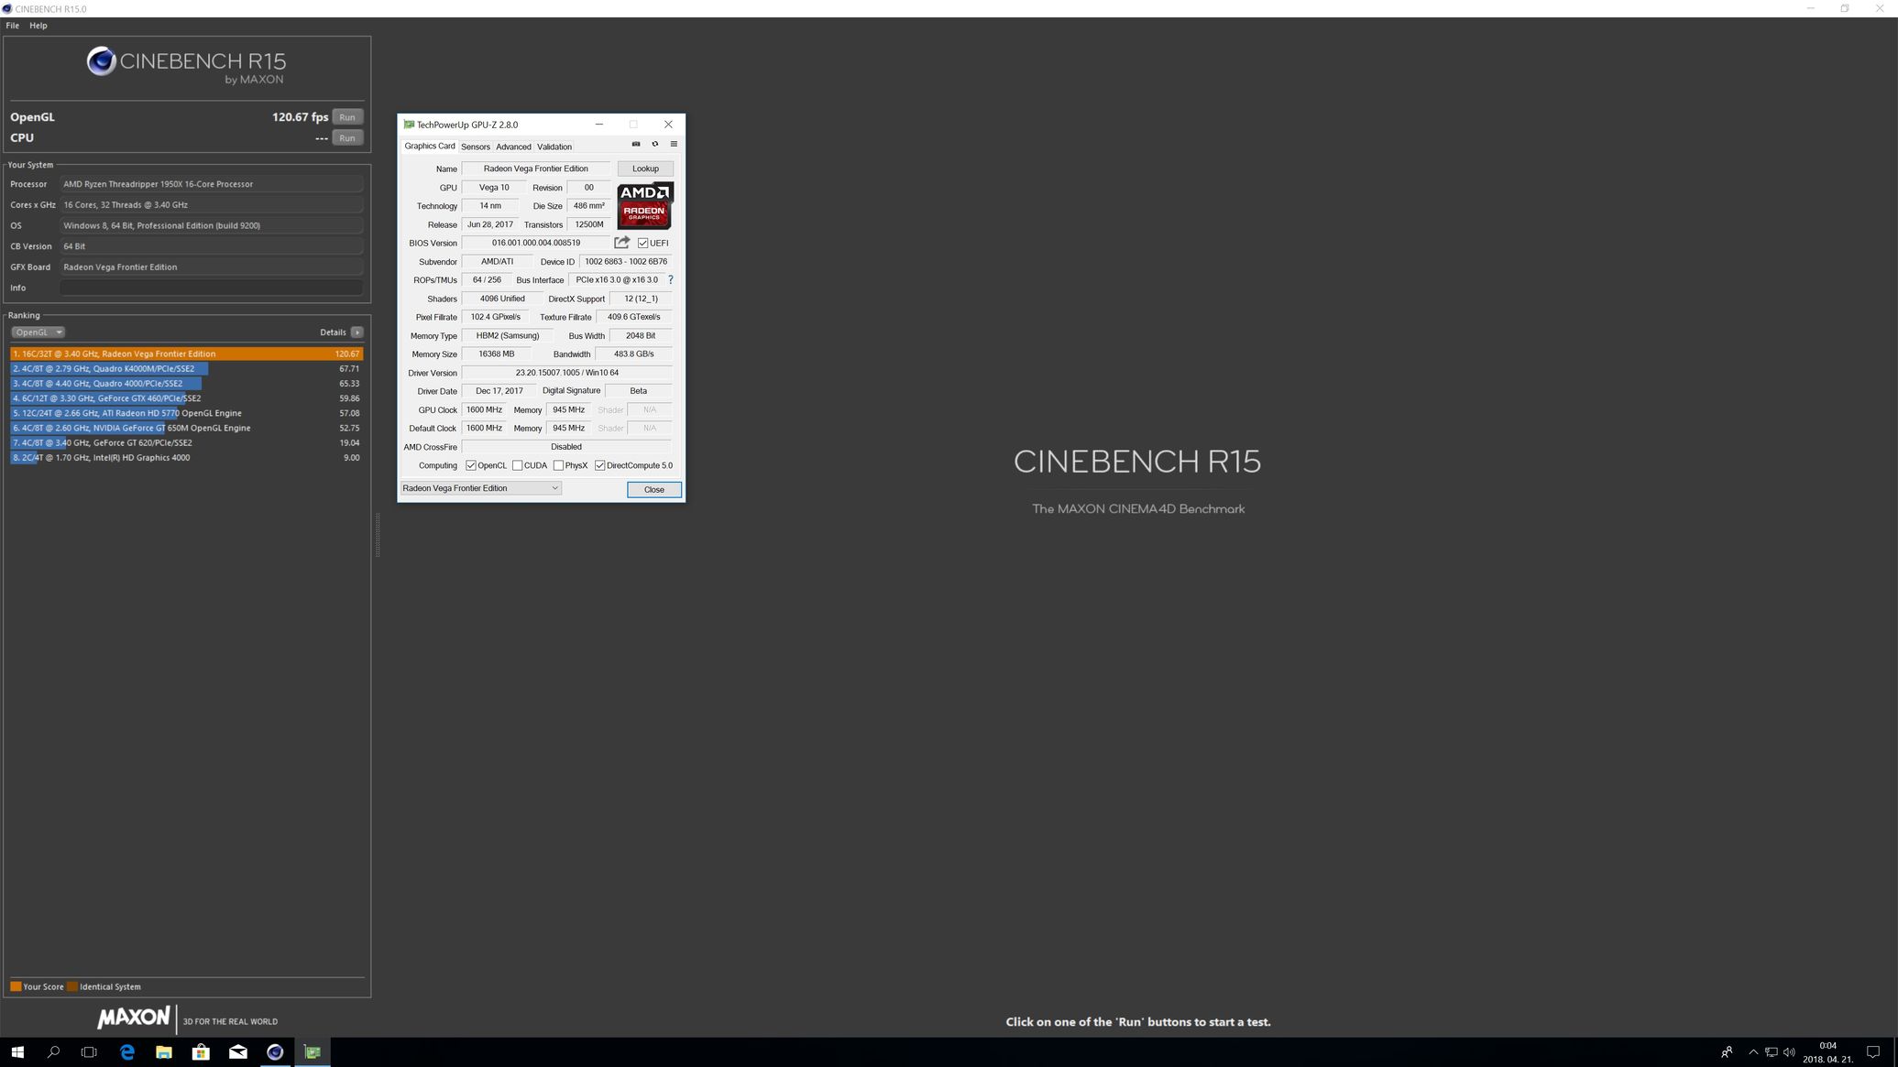The image size is (1898, 1067).
Task: Select ranking row GeForce GT 620
Action: (x=187, y=443)
